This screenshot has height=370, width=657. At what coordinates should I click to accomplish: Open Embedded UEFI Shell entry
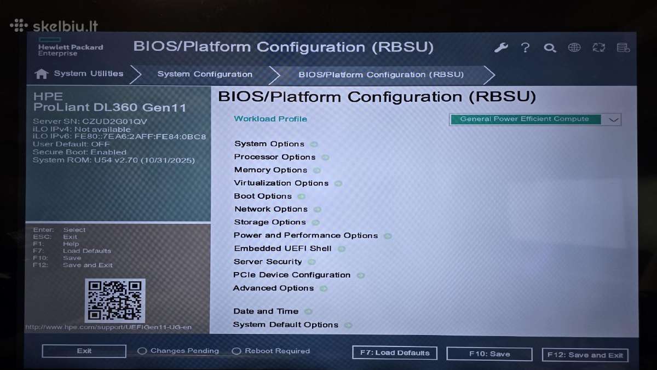click(x=283, y=248)
